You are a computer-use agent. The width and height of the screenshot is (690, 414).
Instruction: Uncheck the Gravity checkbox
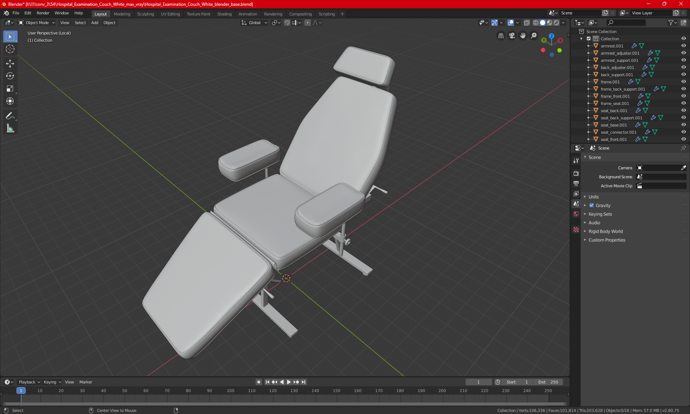[x=592, y=206]
